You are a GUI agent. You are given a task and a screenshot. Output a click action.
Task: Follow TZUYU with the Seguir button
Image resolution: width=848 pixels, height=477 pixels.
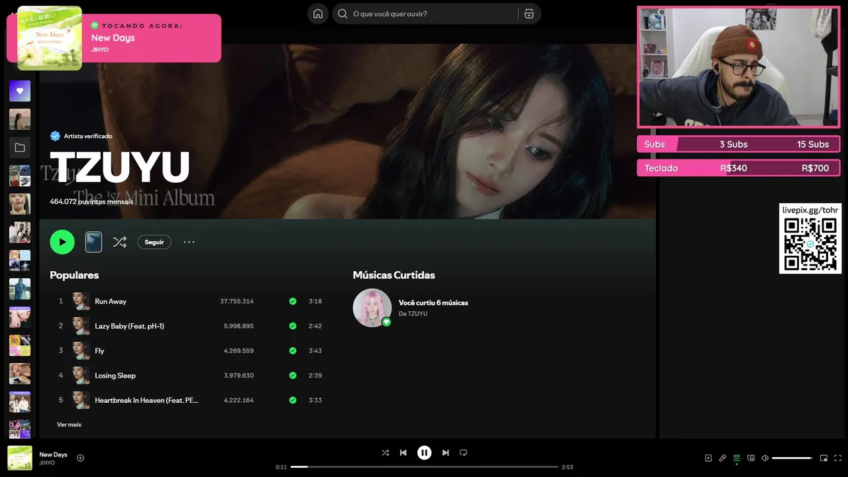coord(154,242)
